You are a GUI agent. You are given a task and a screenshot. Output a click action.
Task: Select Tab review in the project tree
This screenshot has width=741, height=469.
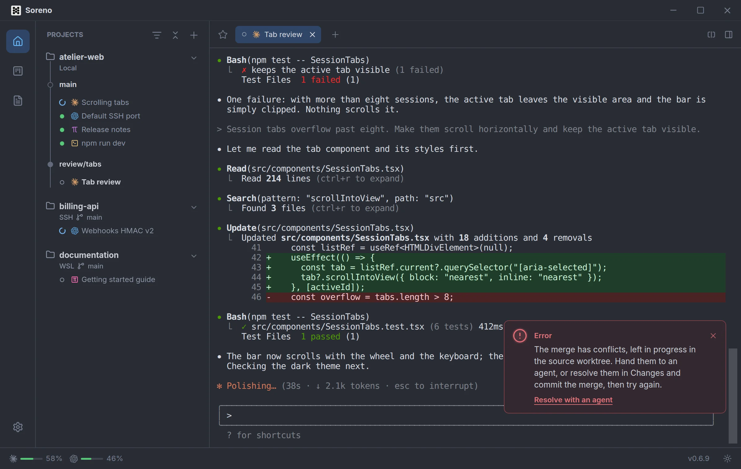point(101,182)
